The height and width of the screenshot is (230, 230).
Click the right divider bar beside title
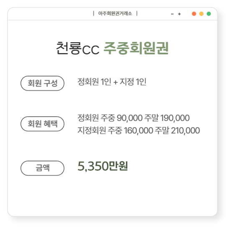pyautogui.click(x=137, y=13)
